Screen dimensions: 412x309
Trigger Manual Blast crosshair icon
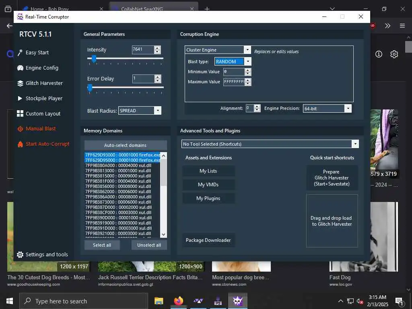click(x=20, y=129)
